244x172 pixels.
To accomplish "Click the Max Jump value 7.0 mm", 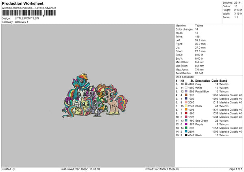I will (200, 69).
